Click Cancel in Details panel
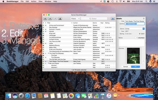This screenshot has height=100, width=158. pos(126,67)
